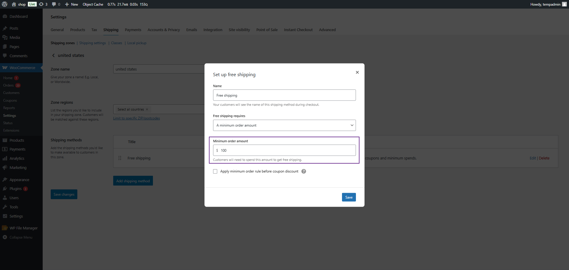Click the shipping method Name text field
Image resolution: width=569 pixels, height=270 pixels.
pyautogui.click(x=284, y=95)
